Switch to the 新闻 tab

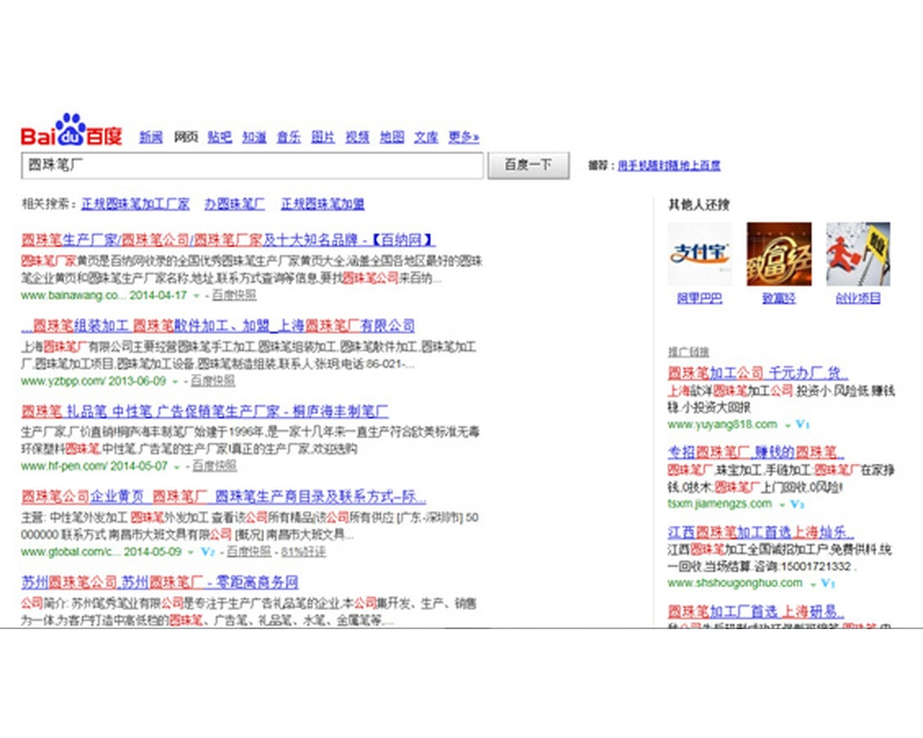point(150,137)
